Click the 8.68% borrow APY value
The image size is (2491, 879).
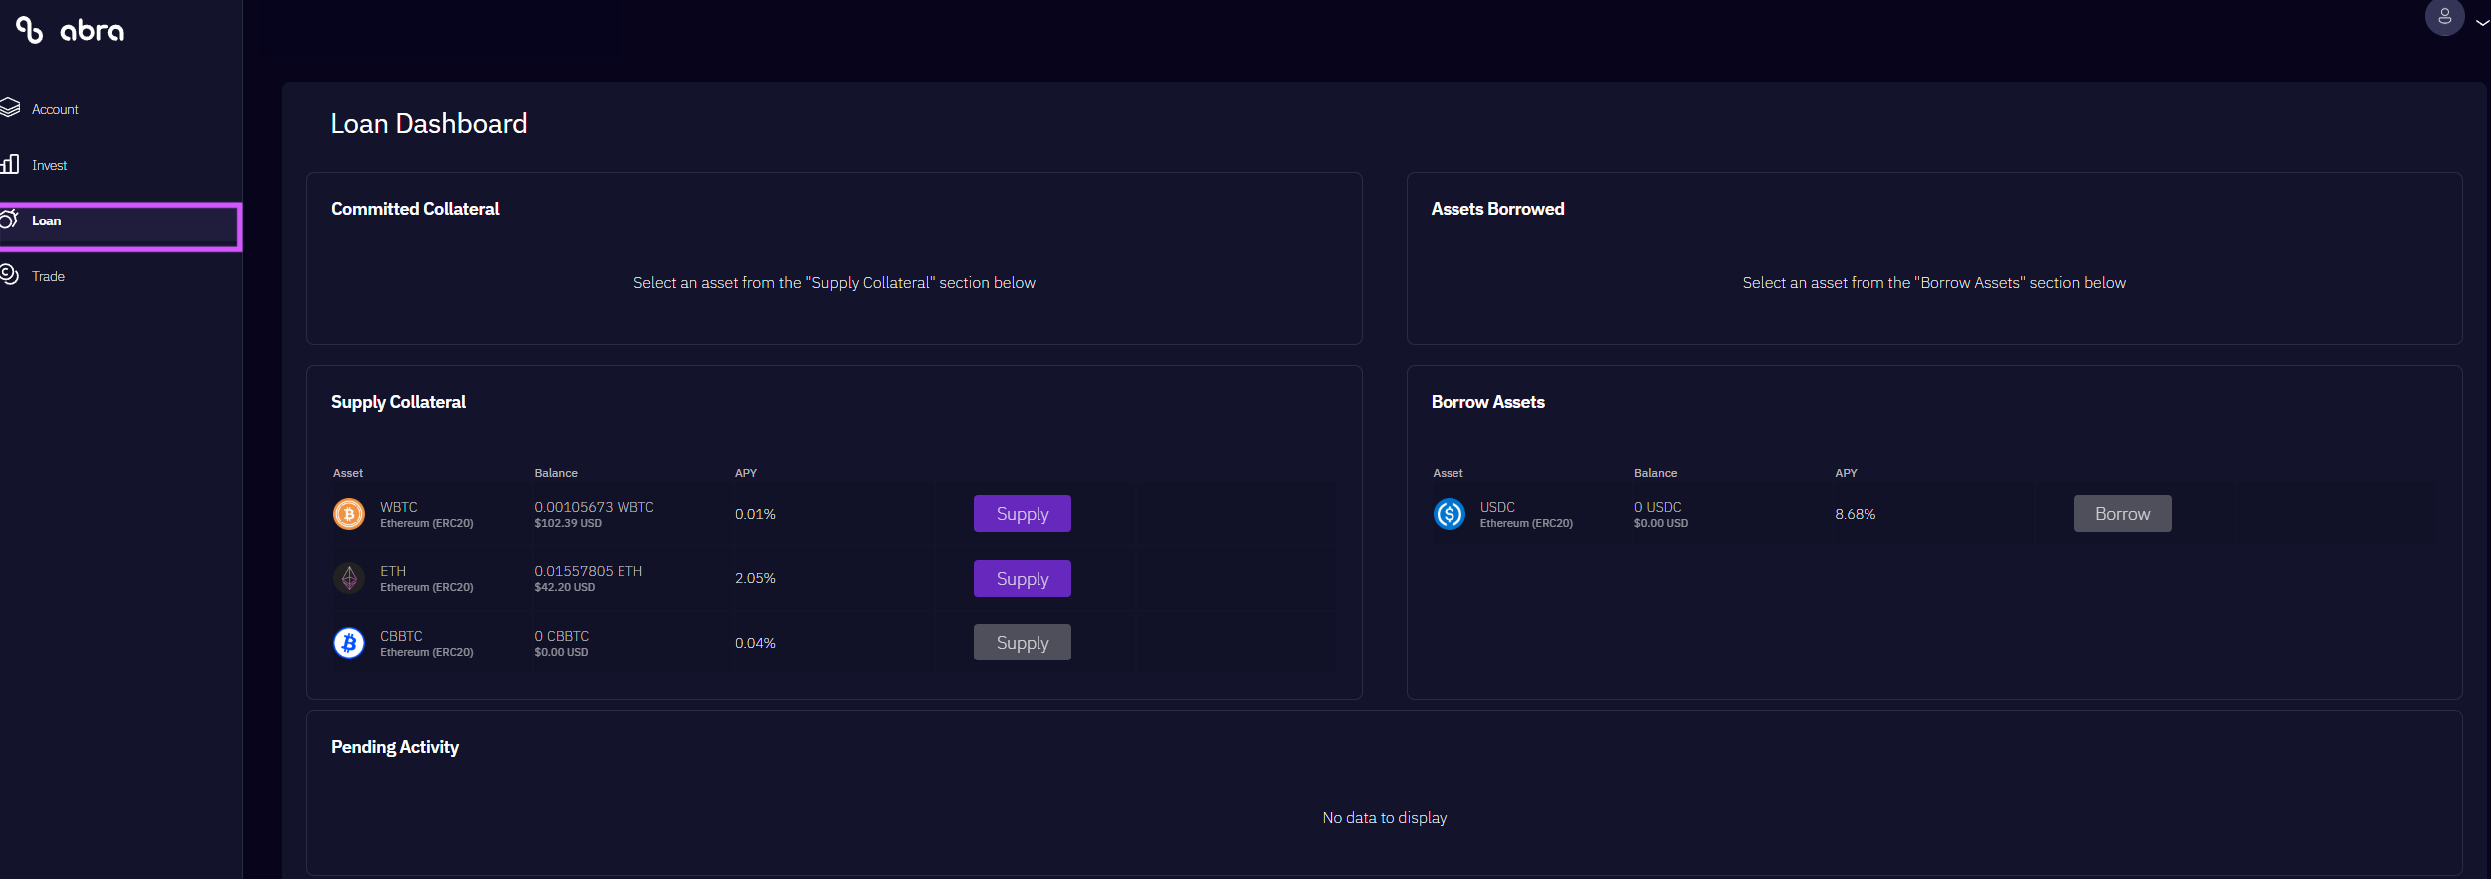coord(1856,514)
